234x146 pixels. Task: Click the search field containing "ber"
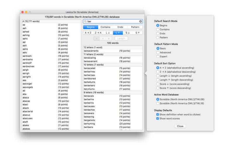(113, 21)
